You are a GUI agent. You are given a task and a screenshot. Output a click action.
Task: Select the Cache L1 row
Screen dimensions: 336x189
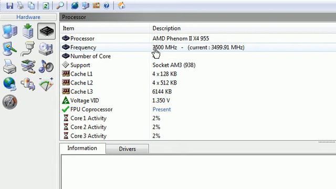click(x=198, y=74)
